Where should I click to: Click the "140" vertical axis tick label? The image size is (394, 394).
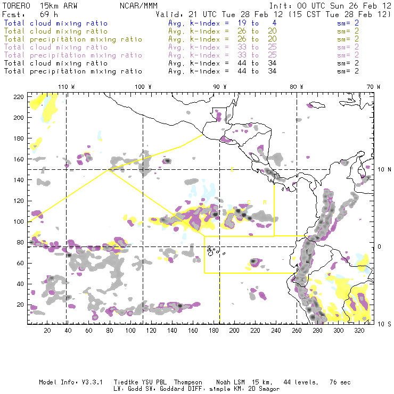tap(19, 180)
